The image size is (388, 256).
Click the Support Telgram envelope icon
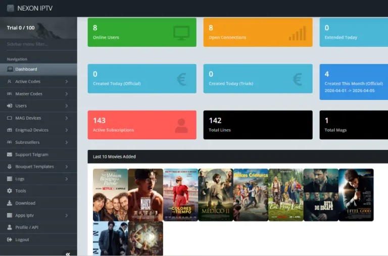(x=10, y=155)
